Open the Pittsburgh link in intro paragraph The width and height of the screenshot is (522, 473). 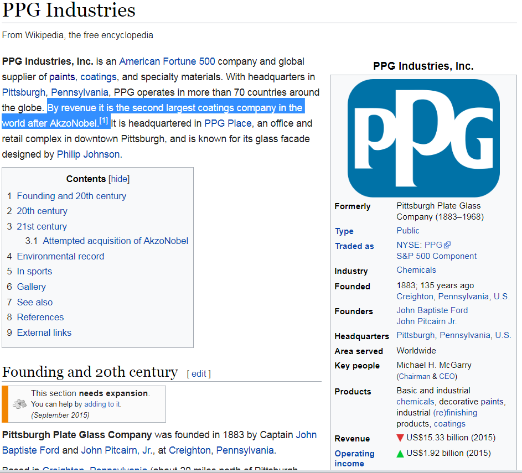coord(24,92)
